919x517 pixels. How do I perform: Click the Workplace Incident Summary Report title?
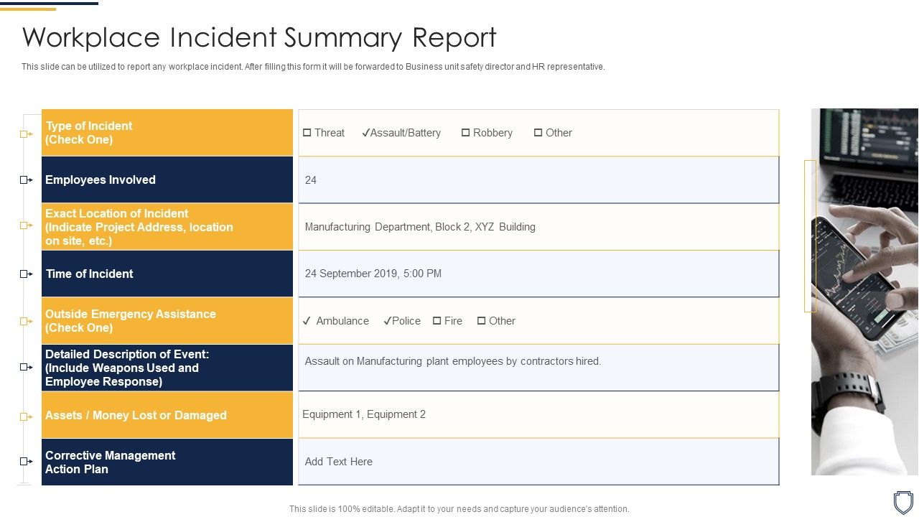point(258,37)
